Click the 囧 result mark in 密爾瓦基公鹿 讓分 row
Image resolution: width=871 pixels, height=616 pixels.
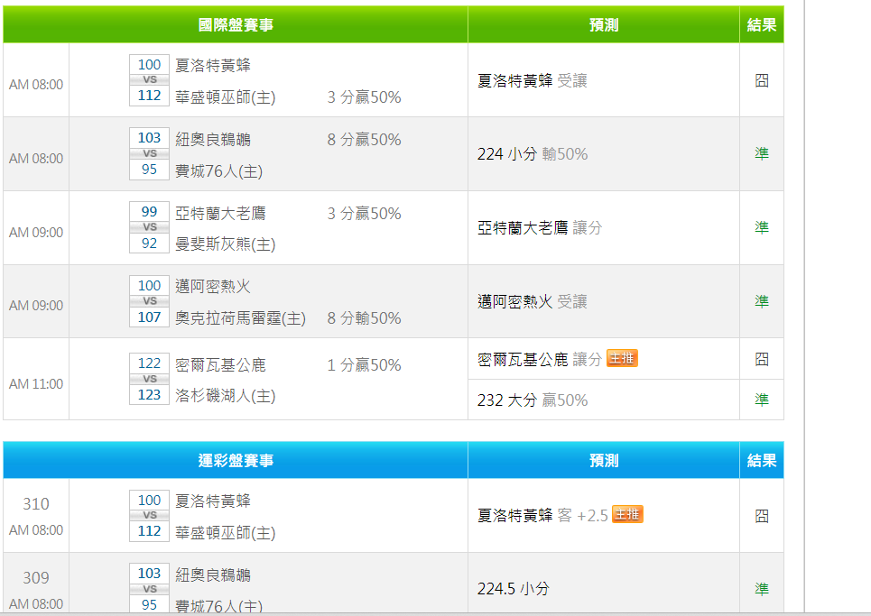762,359
